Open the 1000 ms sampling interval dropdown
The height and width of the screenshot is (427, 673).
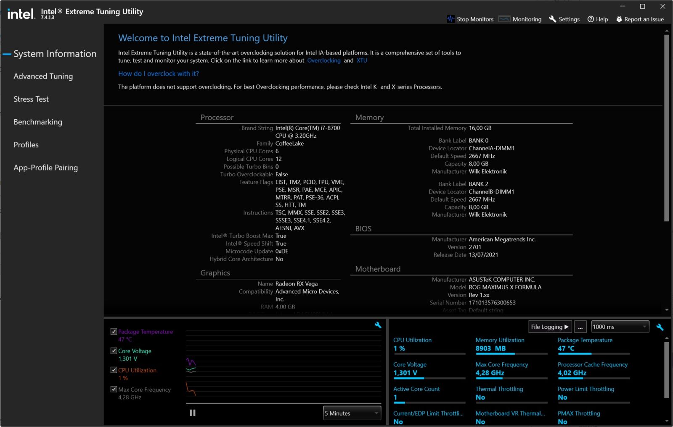(620, 327)
